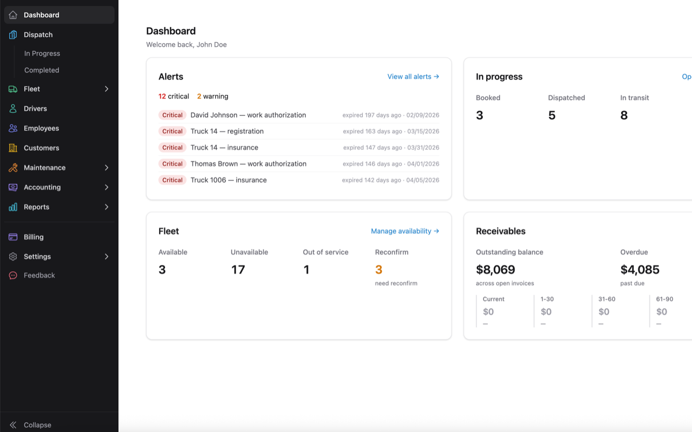This screenshot has height=432, width=692.
Task: Click the Booked count 3
Action: pos(480,115)
